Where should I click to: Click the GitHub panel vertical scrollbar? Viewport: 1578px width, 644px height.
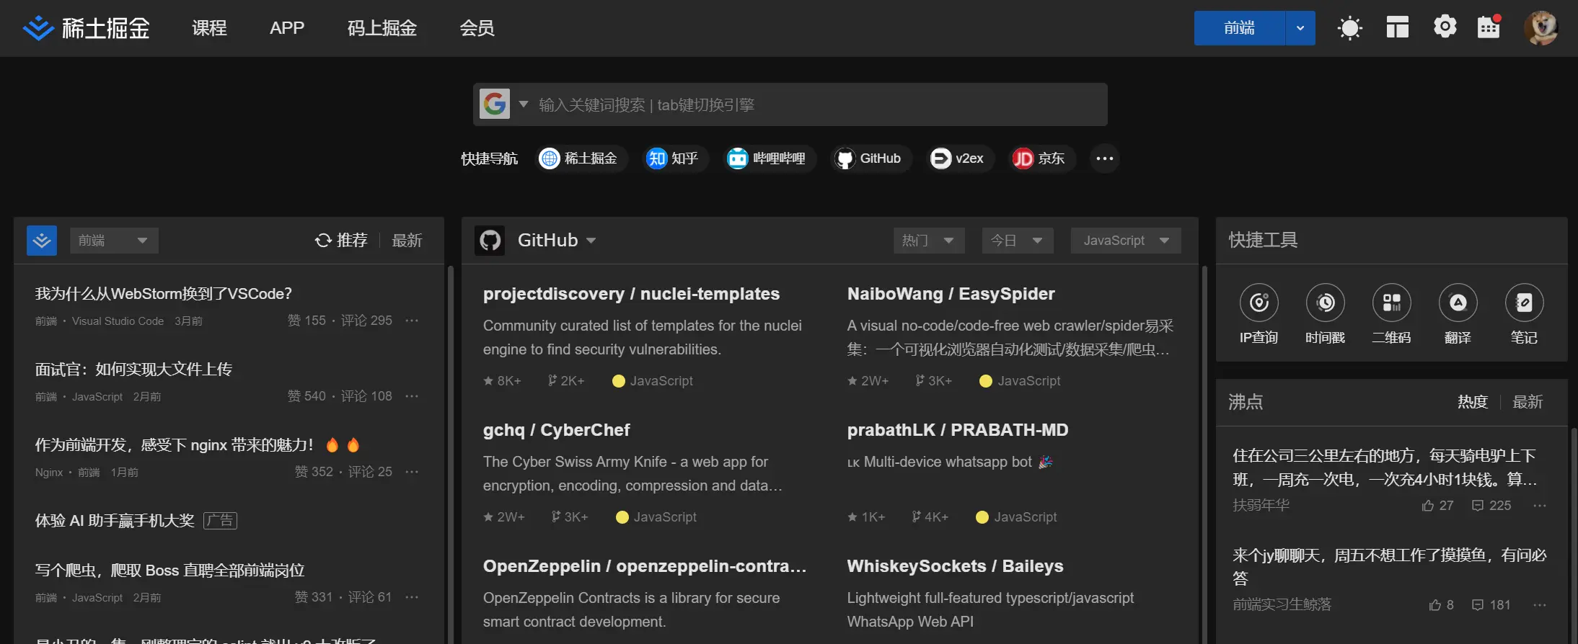click(x=1204, y=455)
